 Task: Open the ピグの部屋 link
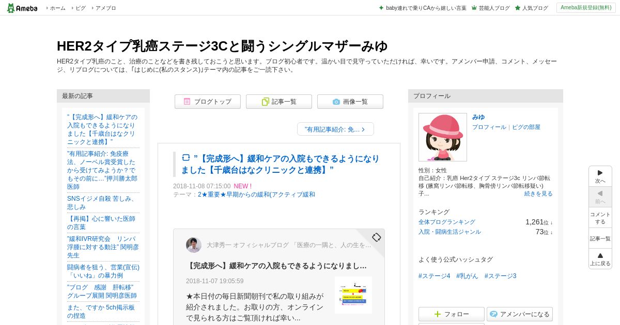(526, 127)
